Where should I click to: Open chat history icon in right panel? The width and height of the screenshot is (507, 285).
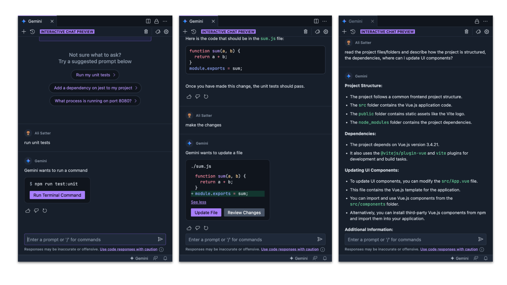click(353, 32)
